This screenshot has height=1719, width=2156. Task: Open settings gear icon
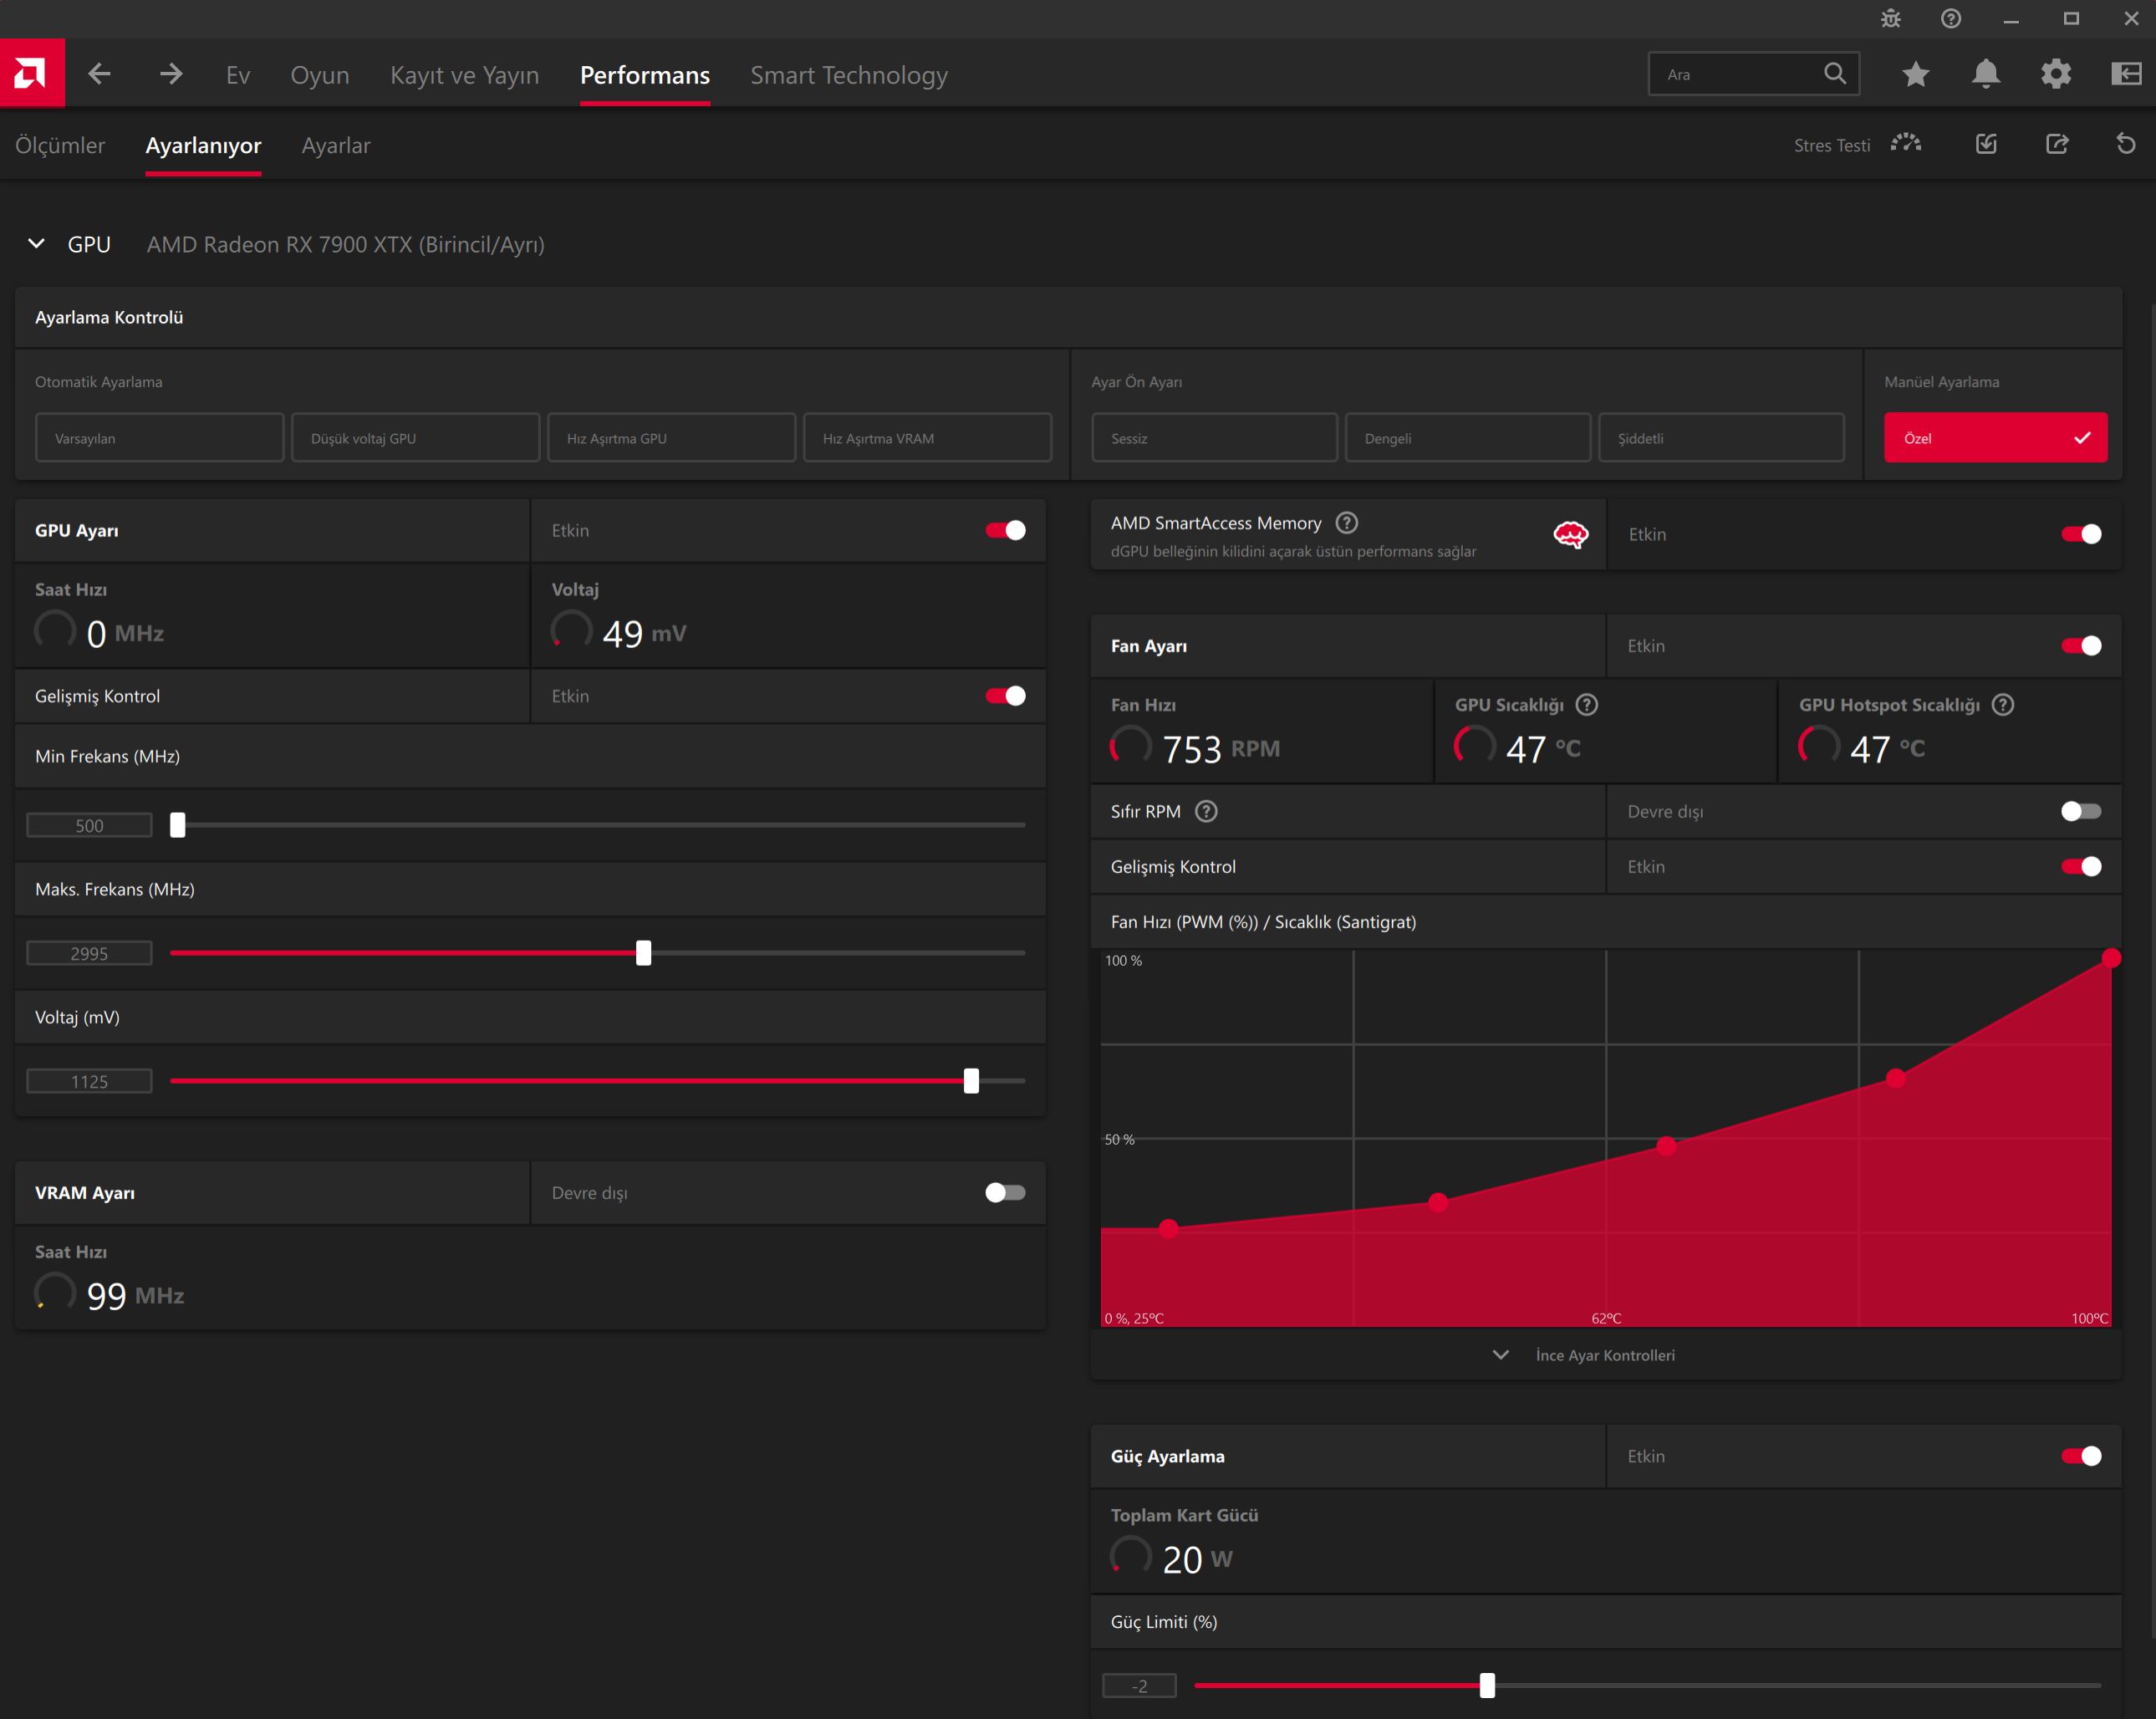click(x=2055, y=74)
